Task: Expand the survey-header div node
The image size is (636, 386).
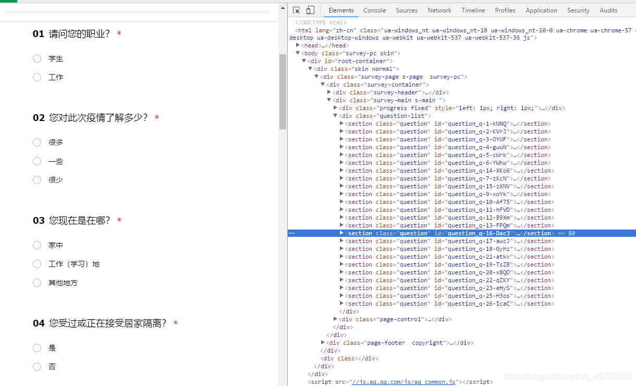Action: coord(329,92)
